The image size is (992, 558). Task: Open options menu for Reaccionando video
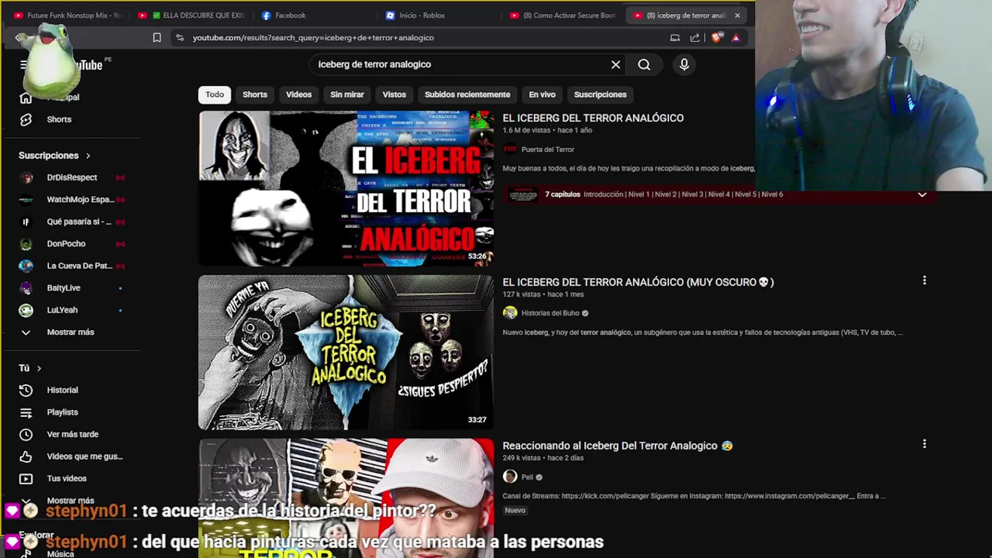click(x=924, y=444)
